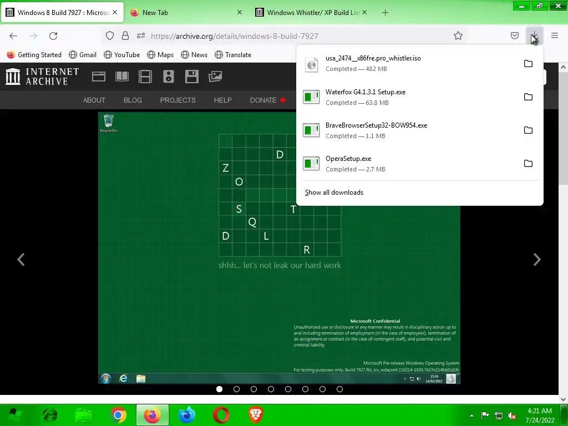
Task: Open the Maps bookmark
Action: click(160, 55)
